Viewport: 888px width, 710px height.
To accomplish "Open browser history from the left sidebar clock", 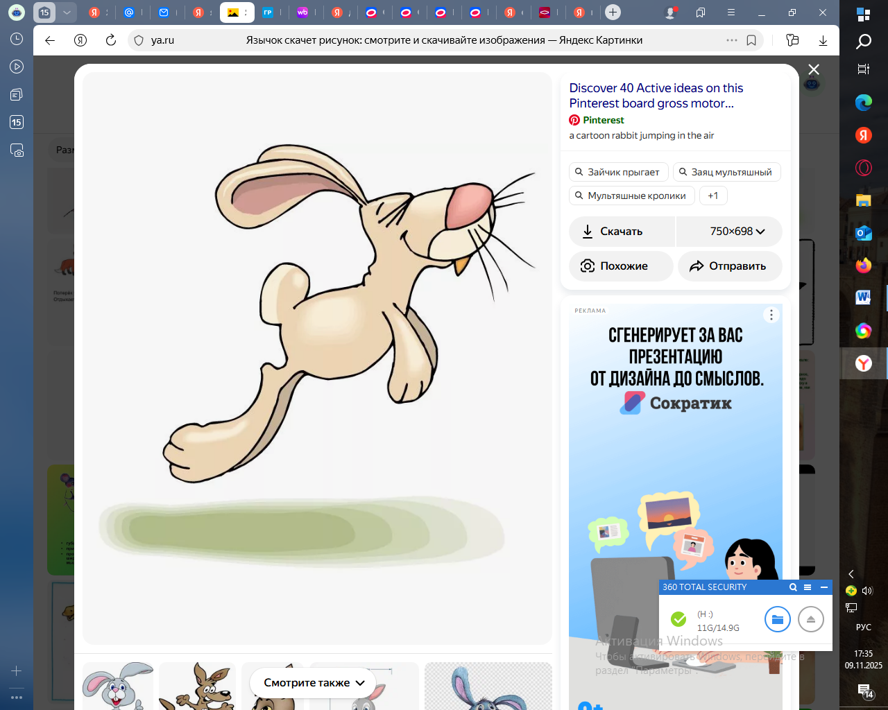I will 17,40.
